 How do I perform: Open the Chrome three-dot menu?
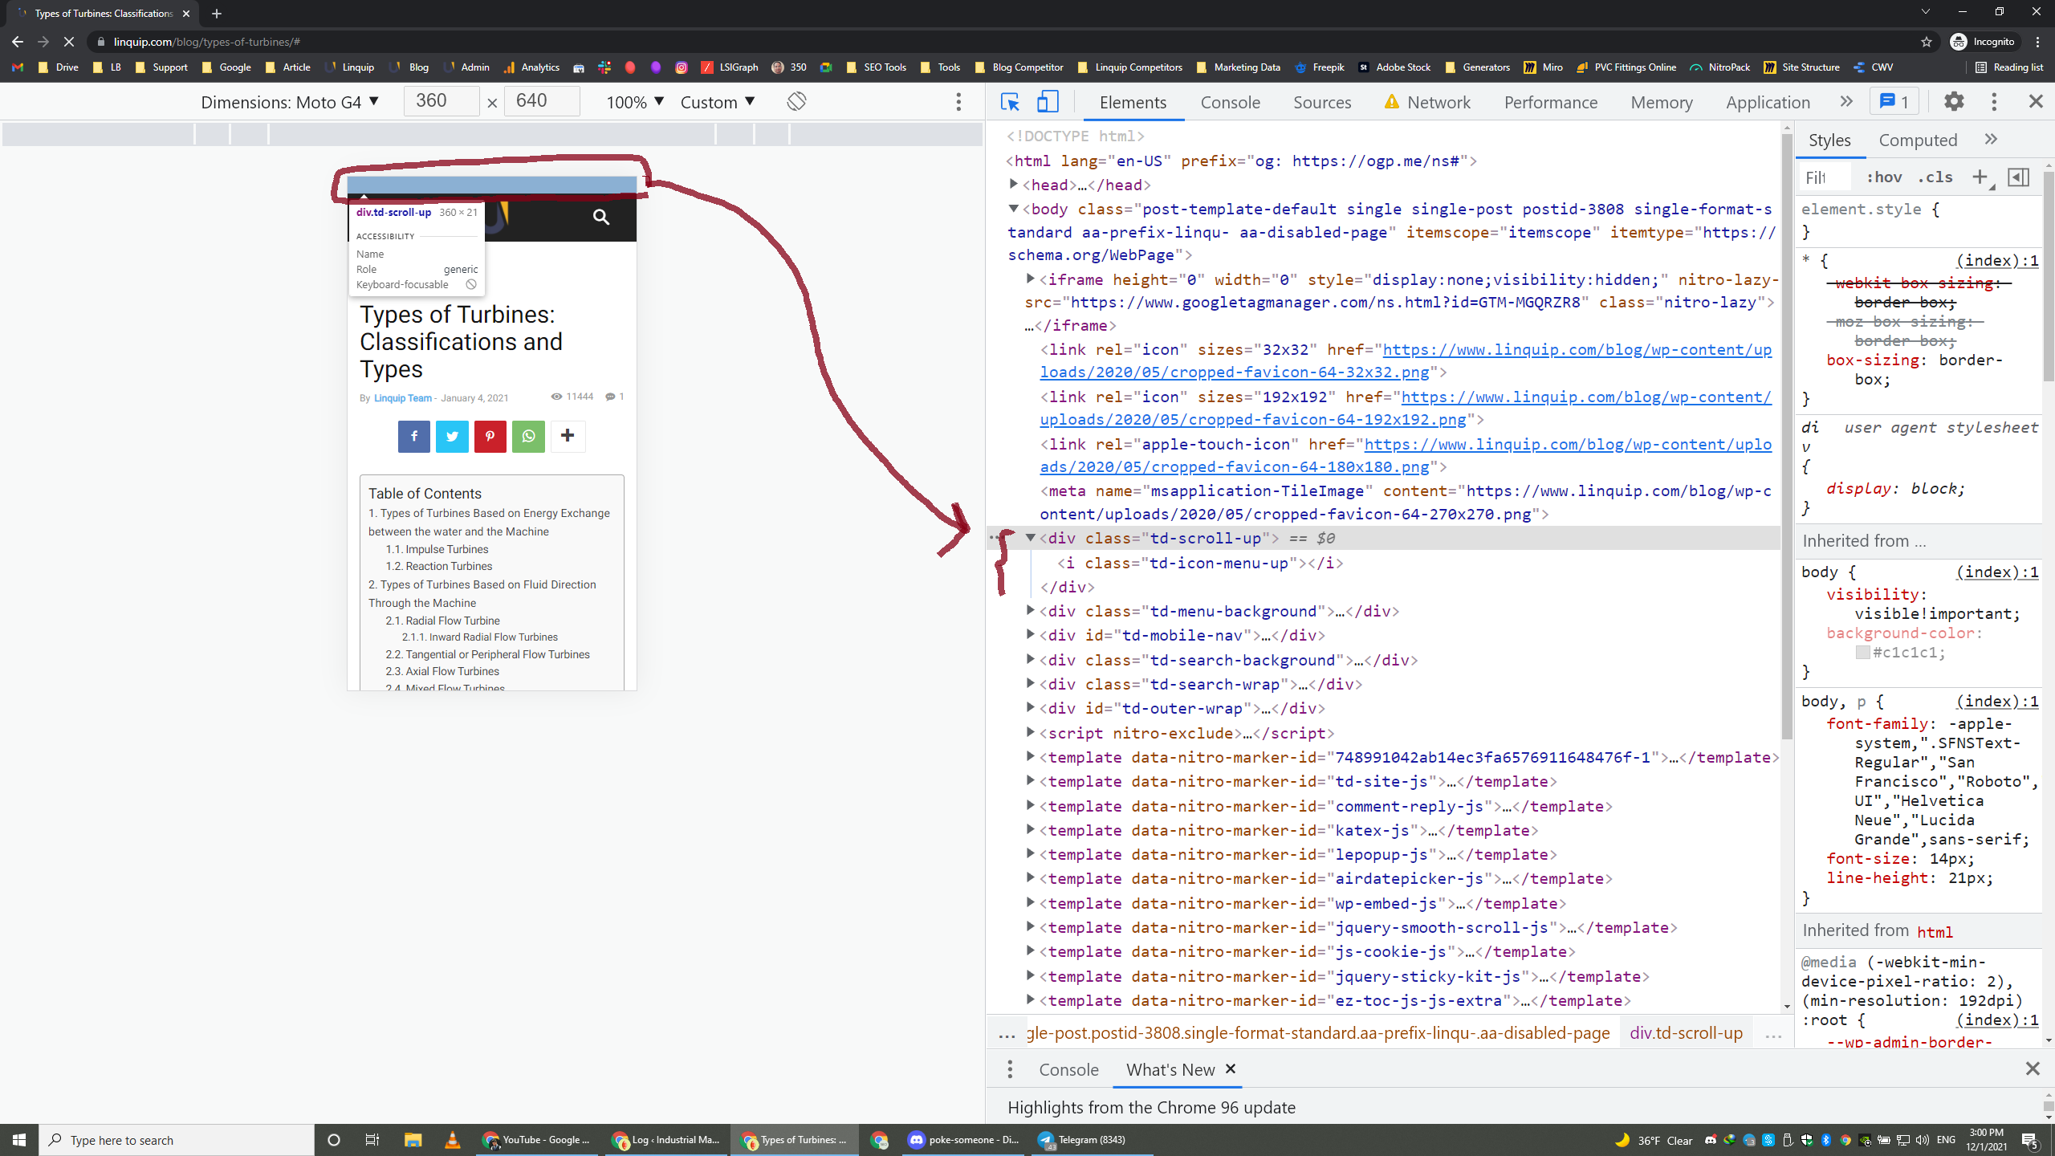(2038, 42)
